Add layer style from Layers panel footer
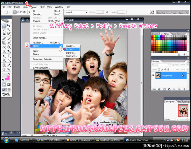Viewport: 191px width, 149px height. [159, 89]
